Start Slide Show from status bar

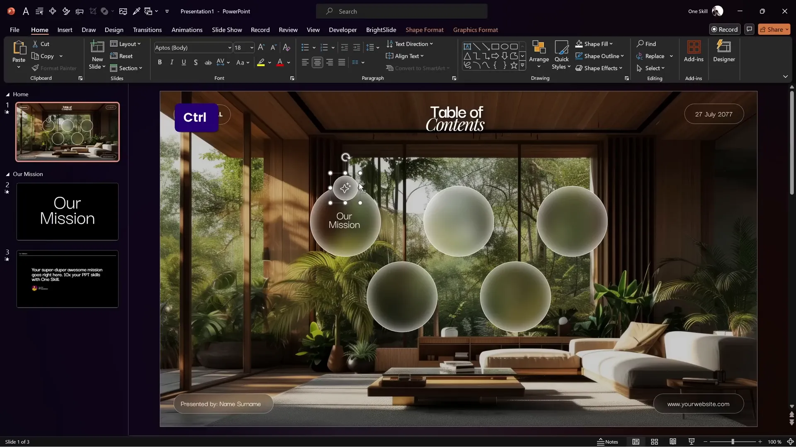point(692,442)
